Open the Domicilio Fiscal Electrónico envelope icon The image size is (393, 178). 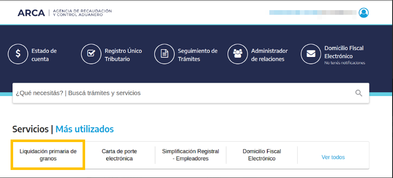(x=311, y=54)
